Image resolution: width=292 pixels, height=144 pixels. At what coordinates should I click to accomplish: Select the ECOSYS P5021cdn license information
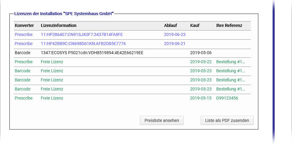(x=92, y=53)
